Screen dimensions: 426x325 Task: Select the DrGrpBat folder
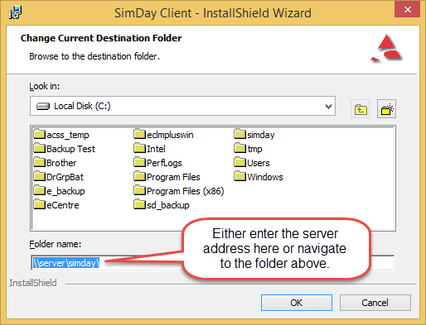coord(59,177)
